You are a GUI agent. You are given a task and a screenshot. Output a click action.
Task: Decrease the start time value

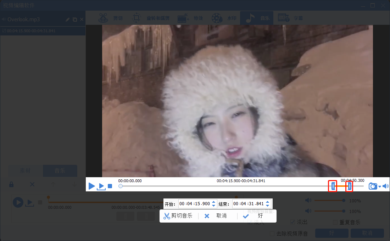tap(214, 206)
